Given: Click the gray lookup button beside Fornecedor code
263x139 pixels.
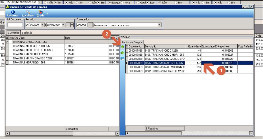Looking at the screenshot, I should (x=90, y=25).
